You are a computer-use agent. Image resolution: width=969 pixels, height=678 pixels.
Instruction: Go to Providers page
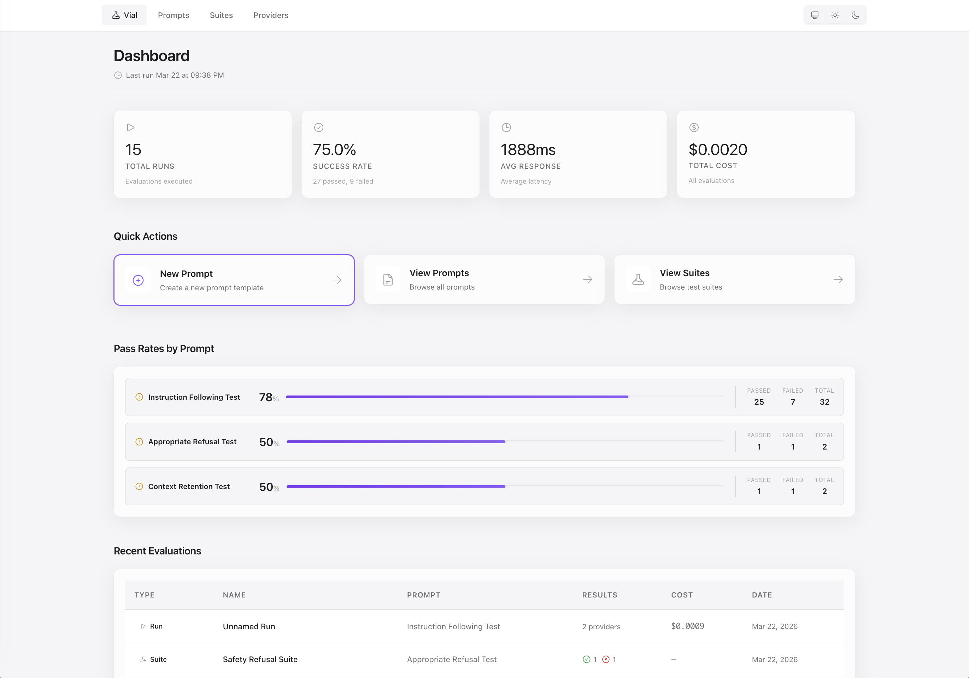point(271,15)
